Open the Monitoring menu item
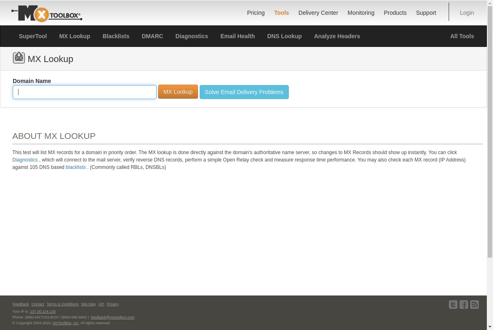This screenshot has height=330, width=493. (x=361, y=13)
